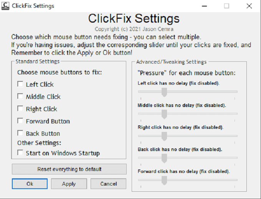Click the ClickFix Settings title bar text
Image resolution: width=261 pixels, height=199 pixels.
[33, 6]
